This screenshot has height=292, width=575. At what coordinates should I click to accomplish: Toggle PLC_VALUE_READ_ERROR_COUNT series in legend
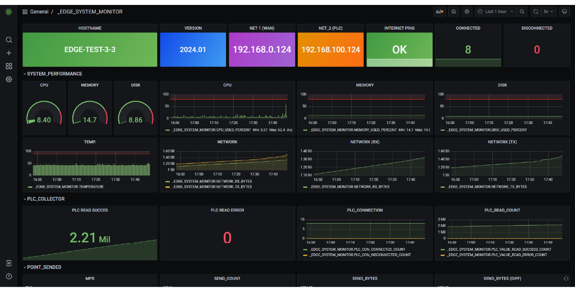click(x=497, y=255)
